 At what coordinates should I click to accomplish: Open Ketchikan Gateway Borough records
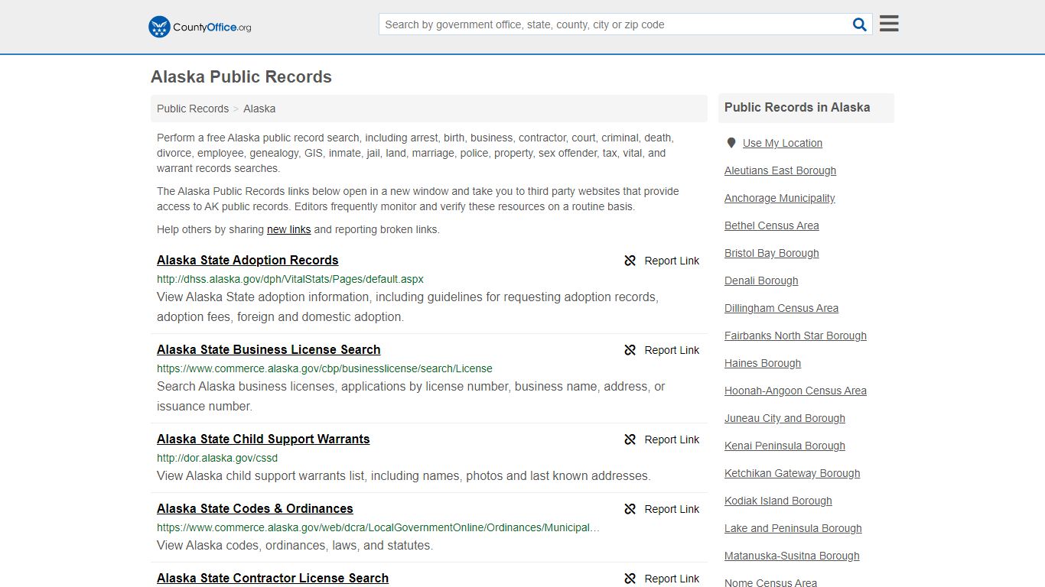pos(793,473)
